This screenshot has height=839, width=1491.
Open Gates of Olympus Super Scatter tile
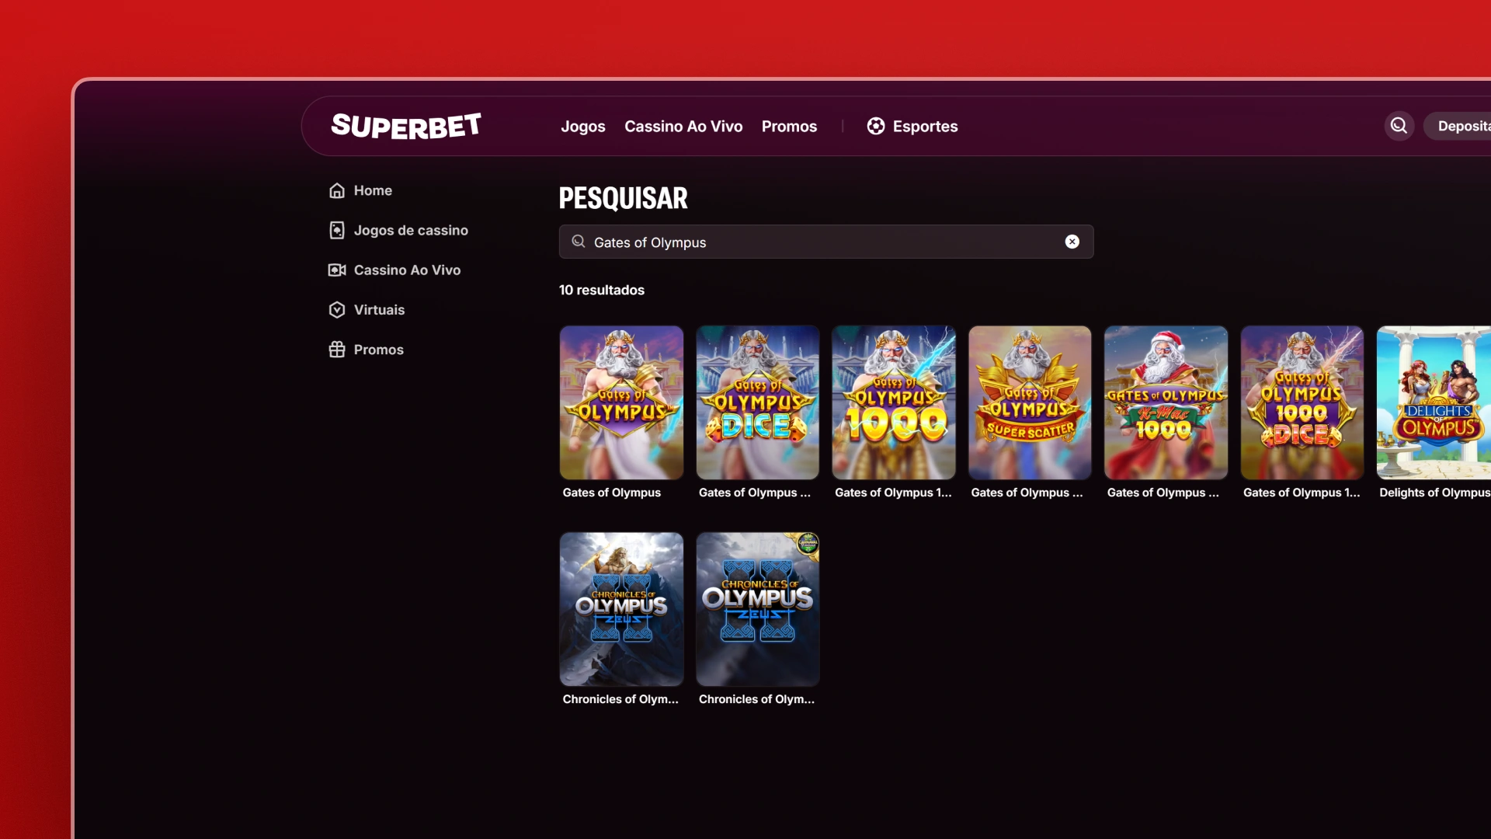pyautogui.click(x=1030, y=402)
